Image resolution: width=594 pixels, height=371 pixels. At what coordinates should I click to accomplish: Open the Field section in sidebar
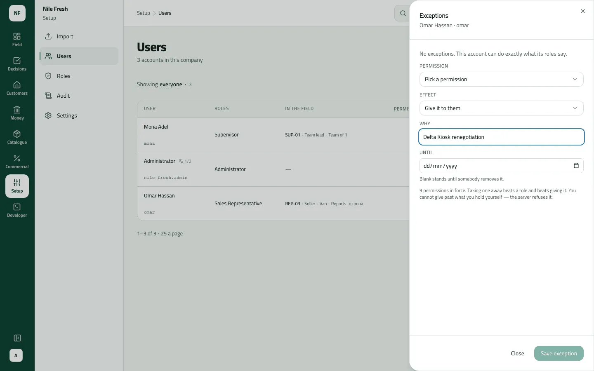17,40
